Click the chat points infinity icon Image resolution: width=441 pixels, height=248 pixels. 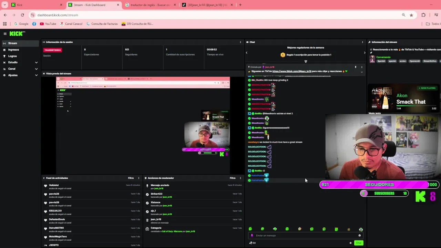[x=253, y=243]
